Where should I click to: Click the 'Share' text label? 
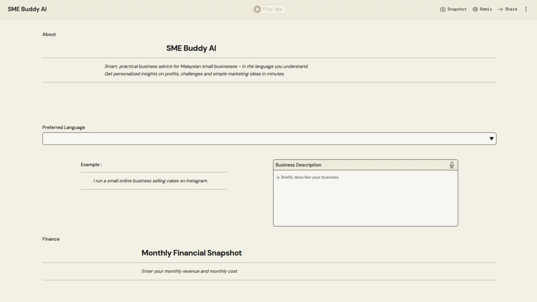coord(511,9)
